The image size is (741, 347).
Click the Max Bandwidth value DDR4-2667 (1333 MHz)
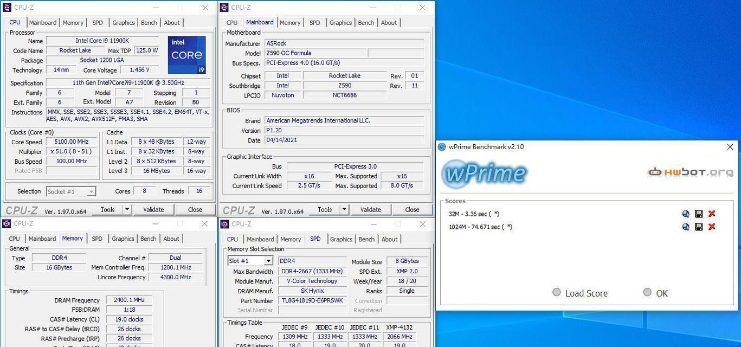click(312, 271)
